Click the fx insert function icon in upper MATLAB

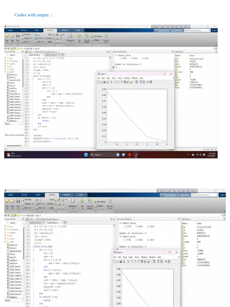point(57,34)
